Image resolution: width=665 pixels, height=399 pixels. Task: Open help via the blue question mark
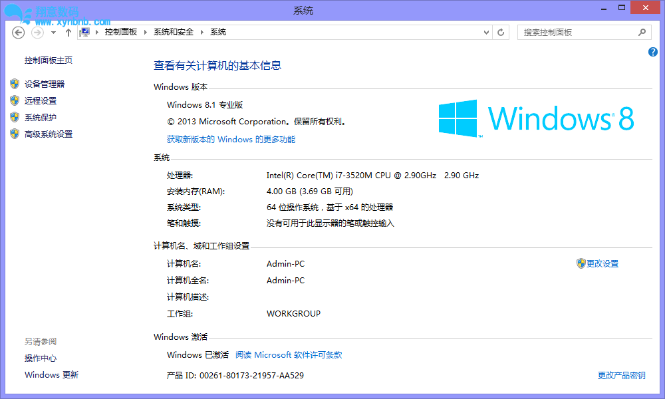[652, 52]
